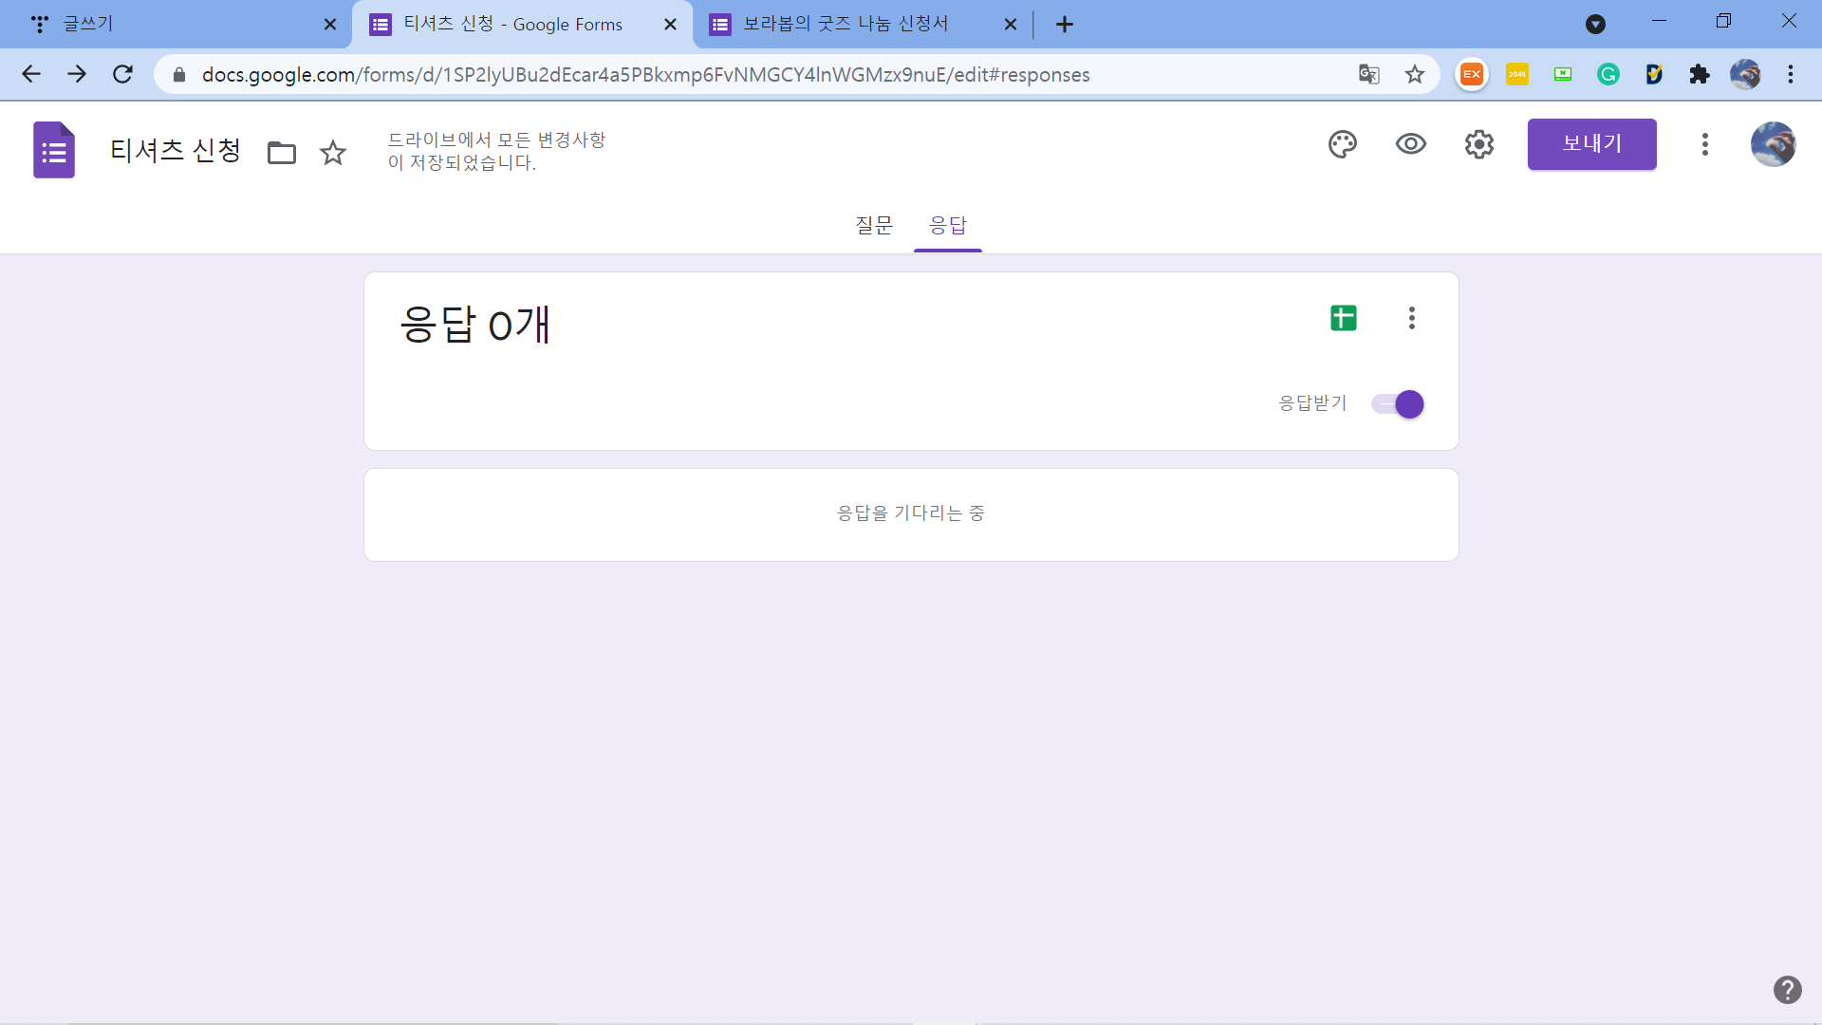Move form to folder icon

tap(282, 153)
